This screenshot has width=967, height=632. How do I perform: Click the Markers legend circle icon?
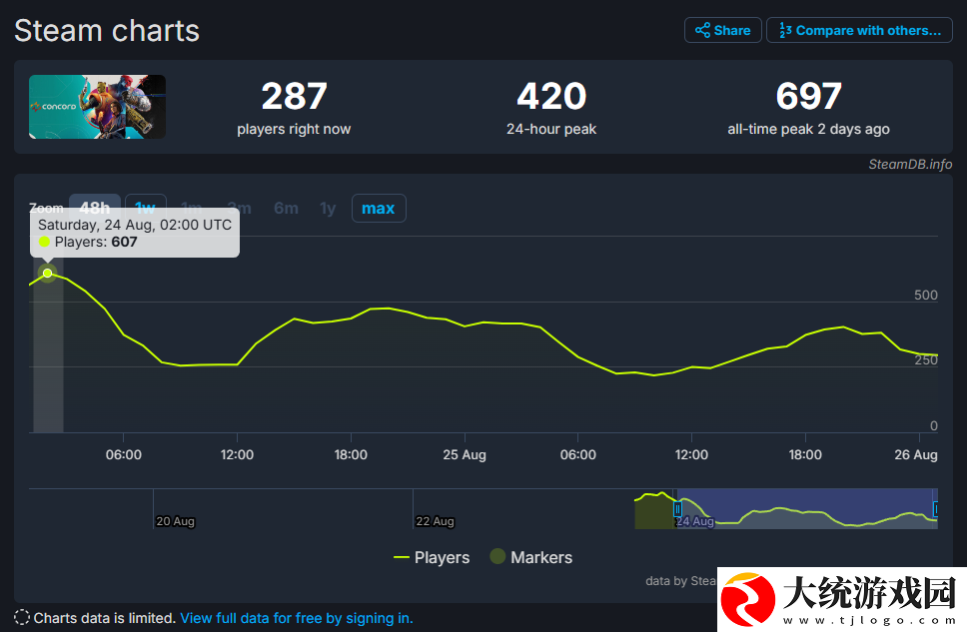tap(497, 556)
